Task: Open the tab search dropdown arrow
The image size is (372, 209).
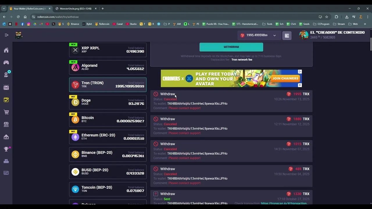Action: click(4, 8)
